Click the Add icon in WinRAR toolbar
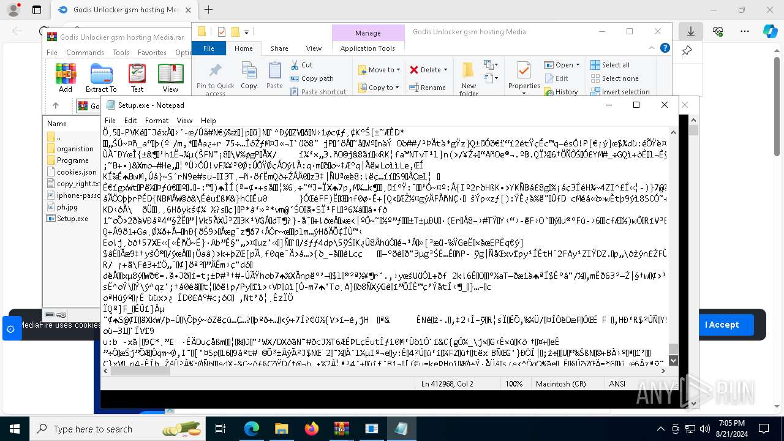Viewport: 784px width, 441px height. pos(66,78)
